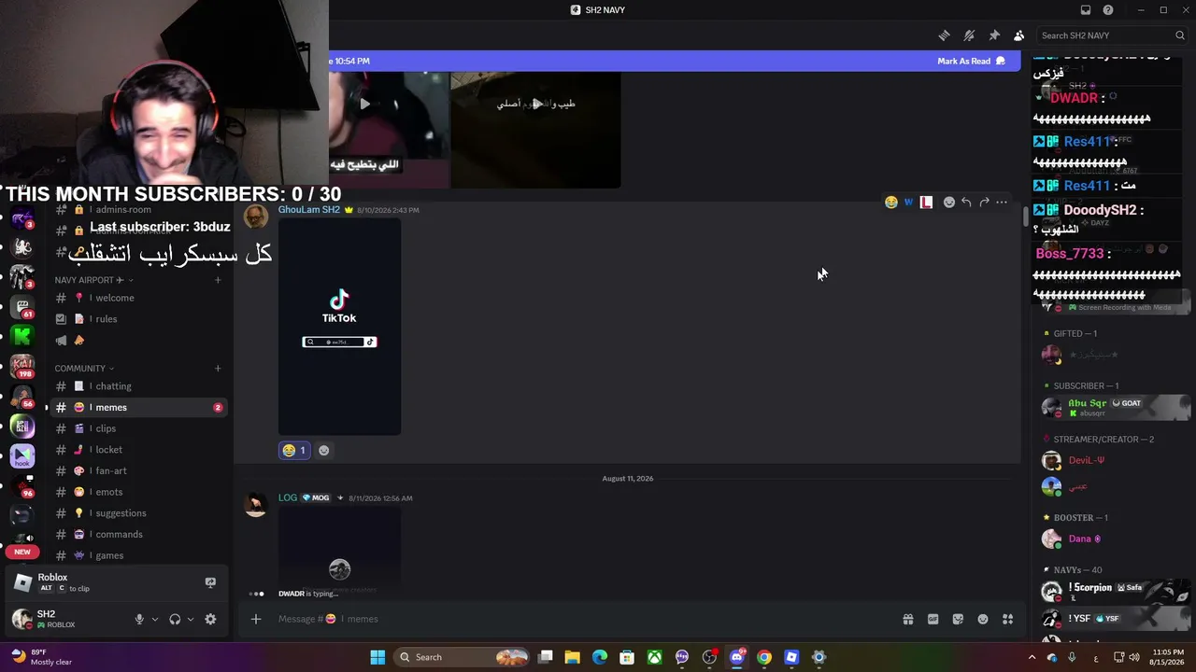
Task: Open the Discord inbox icon
Action: tap(1086, 10)
